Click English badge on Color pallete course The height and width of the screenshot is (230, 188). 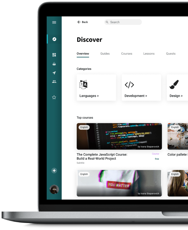(x=175, y=127)
